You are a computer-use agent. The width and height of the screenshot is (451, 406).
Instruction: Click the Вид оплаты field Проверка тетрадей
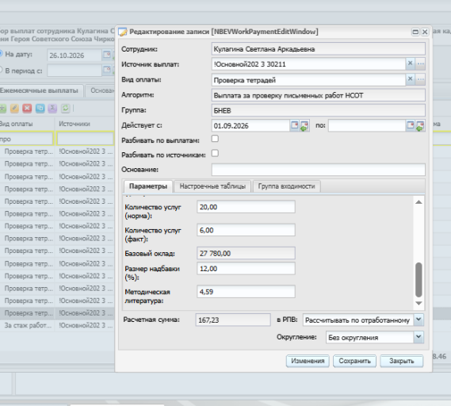[x=308, y=80]
